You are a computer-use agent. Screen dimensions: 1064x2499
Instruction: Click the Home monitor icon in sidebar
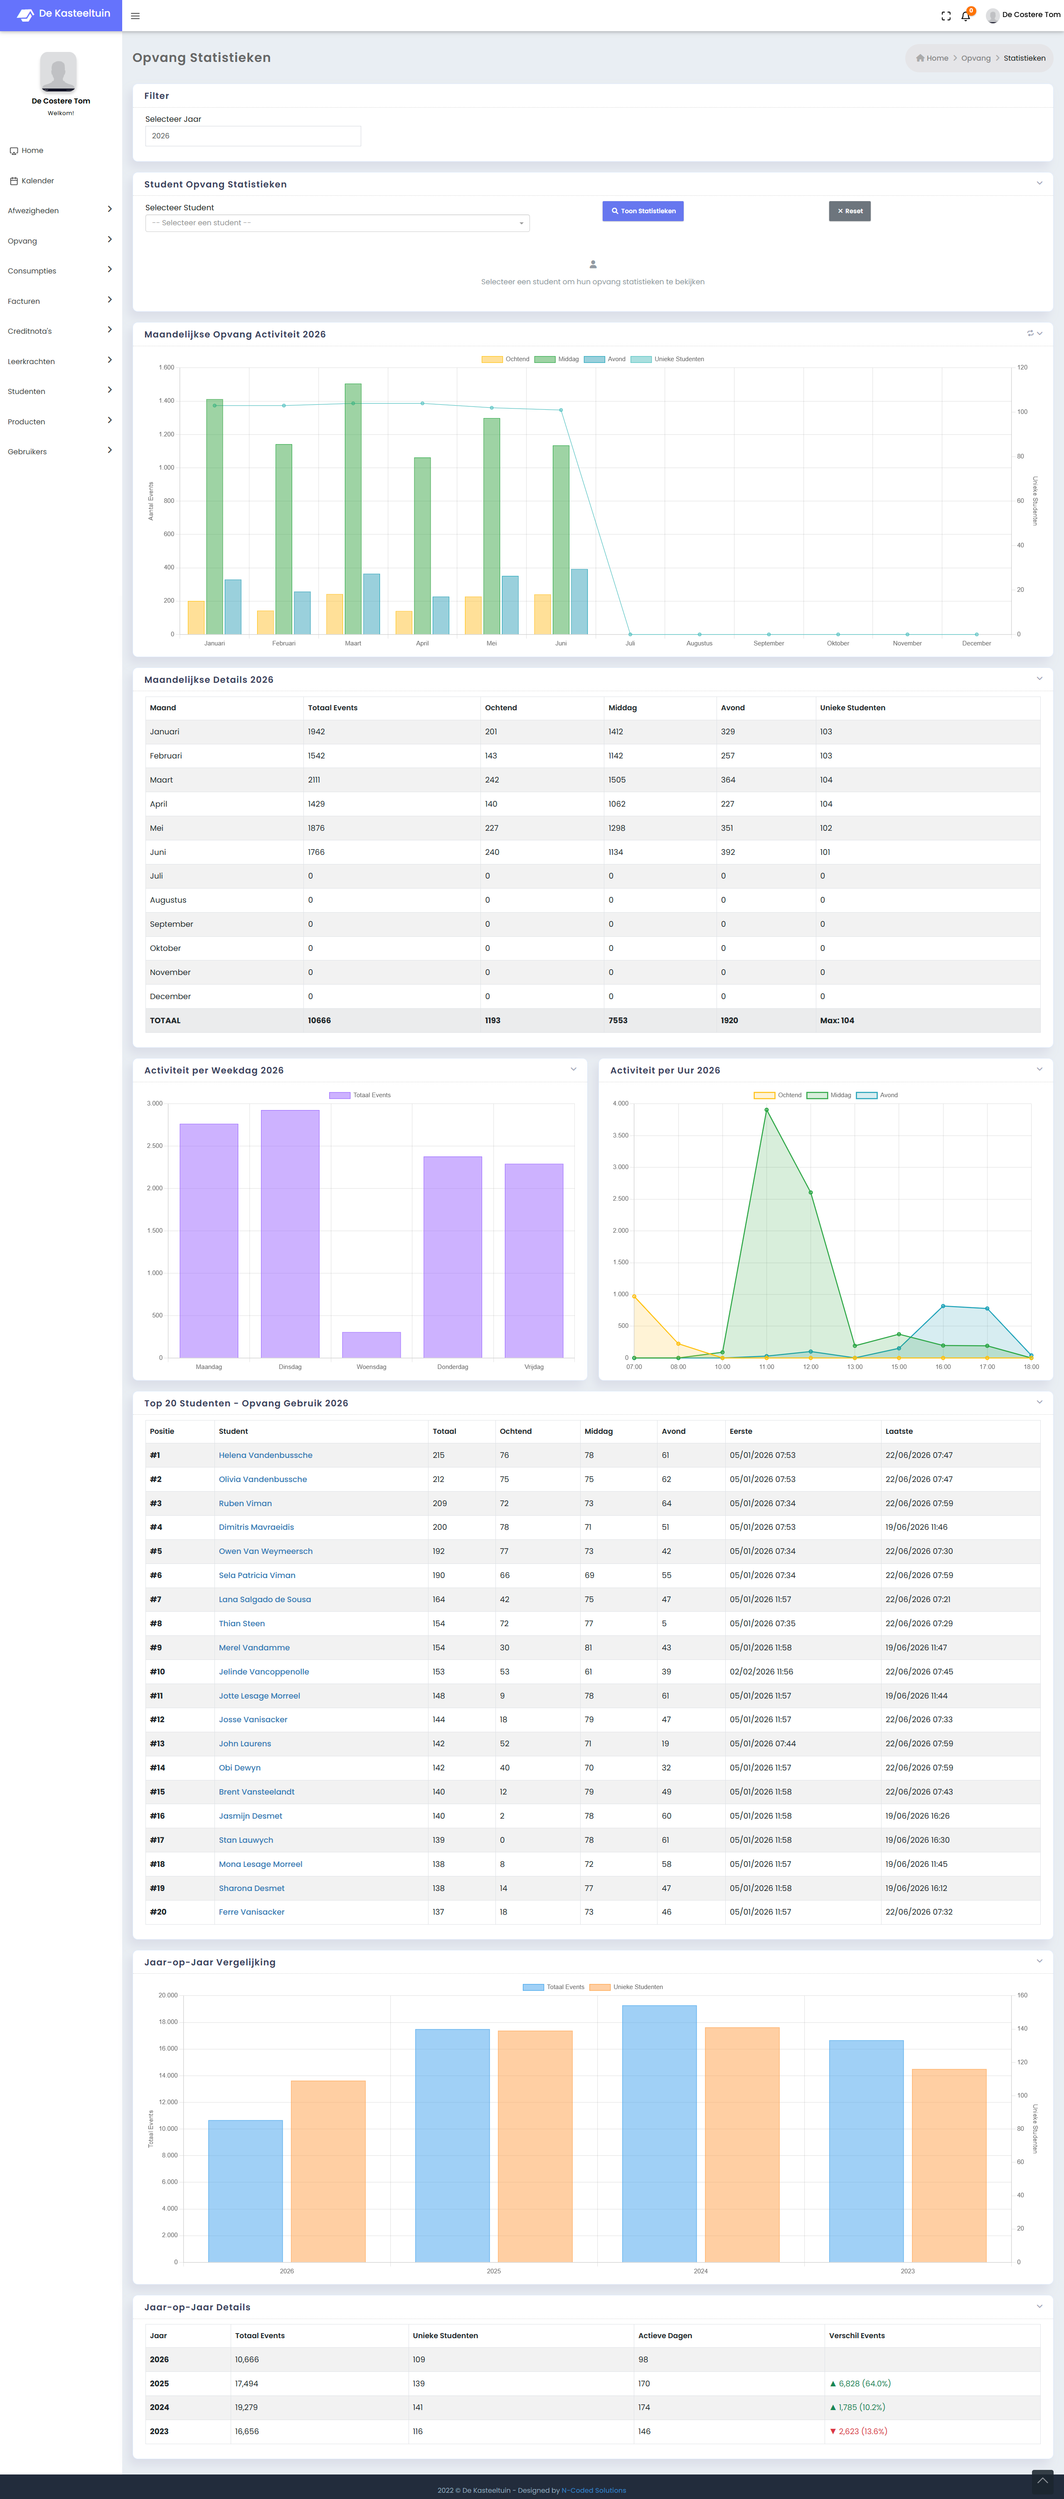(14, 150)
